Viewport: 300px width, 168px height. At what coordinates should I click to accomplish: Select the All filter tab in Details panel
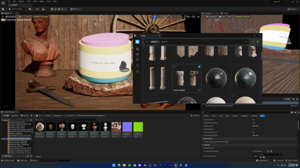pyautogui.click(x=262, y=116)
